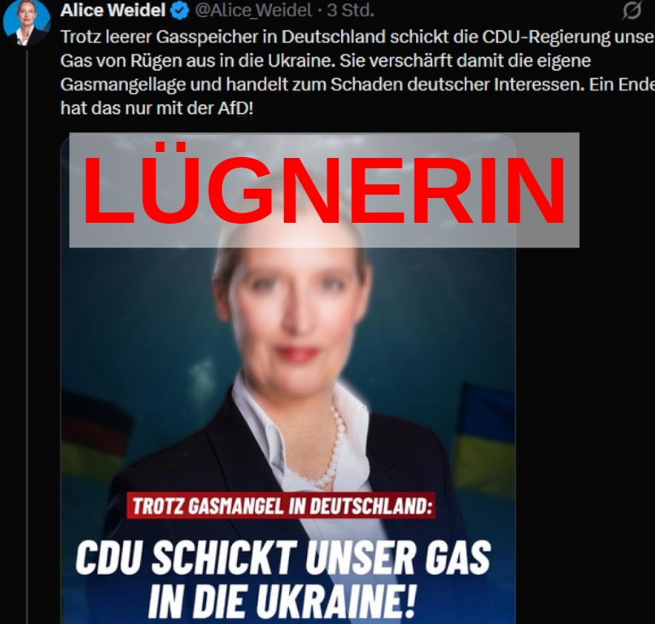Click the slashed-circle Grok icon
655x624 pixels.
[632, 10]
